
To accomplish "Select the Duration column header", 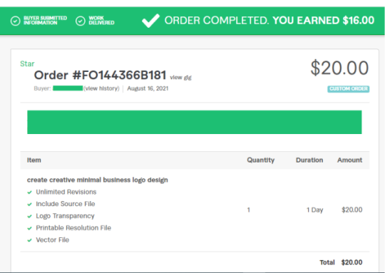I will point(309,160).
